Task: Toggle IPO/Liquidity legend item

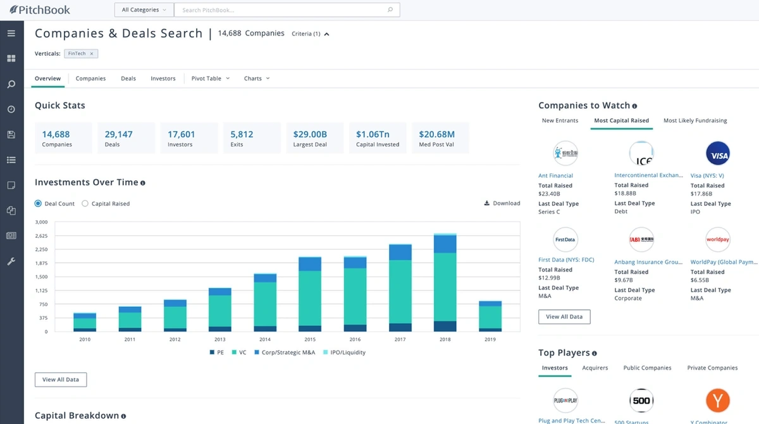Action: (344, 352)
